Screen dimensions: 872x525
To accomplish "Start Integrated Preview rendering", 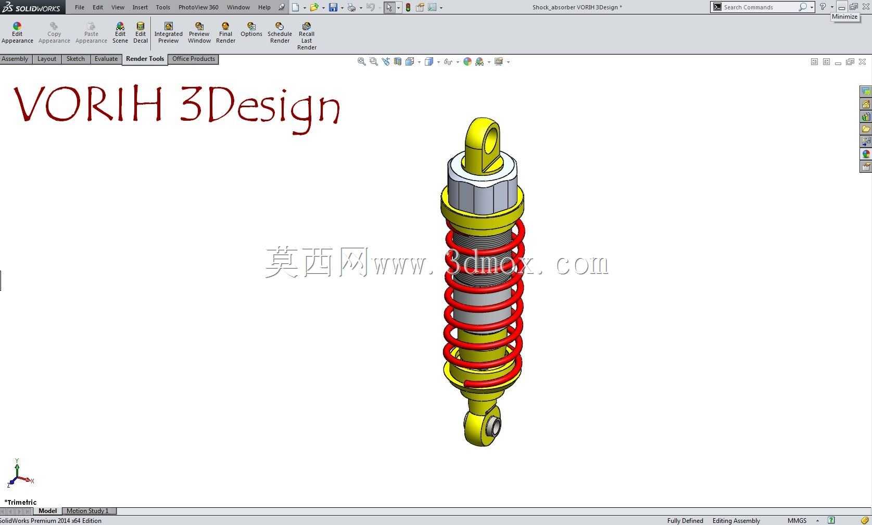I will click(168, 33).
